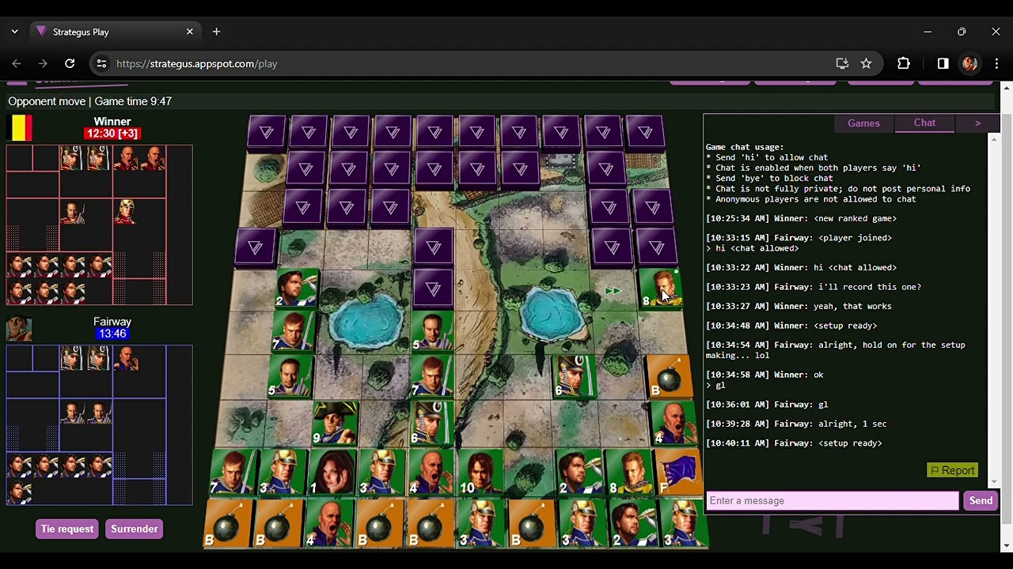Click chat line 'alright, 1 sec'

[796, 424]
